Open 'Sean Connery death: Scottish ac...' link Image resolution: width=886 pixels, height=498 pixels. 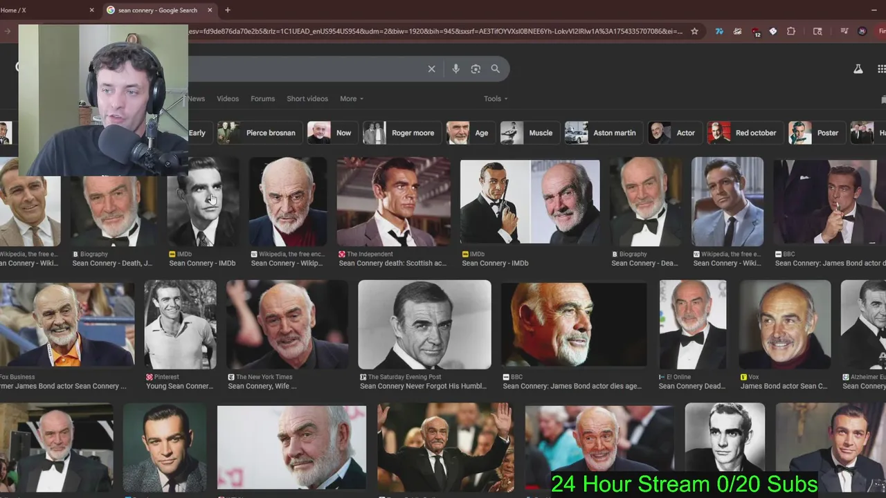(392, 264)
